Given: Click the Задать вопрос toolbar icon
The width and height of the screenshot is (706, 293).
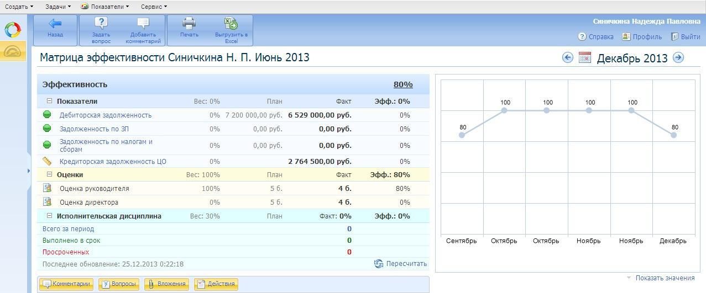Looking at the screenshot, I should (101, 24).
